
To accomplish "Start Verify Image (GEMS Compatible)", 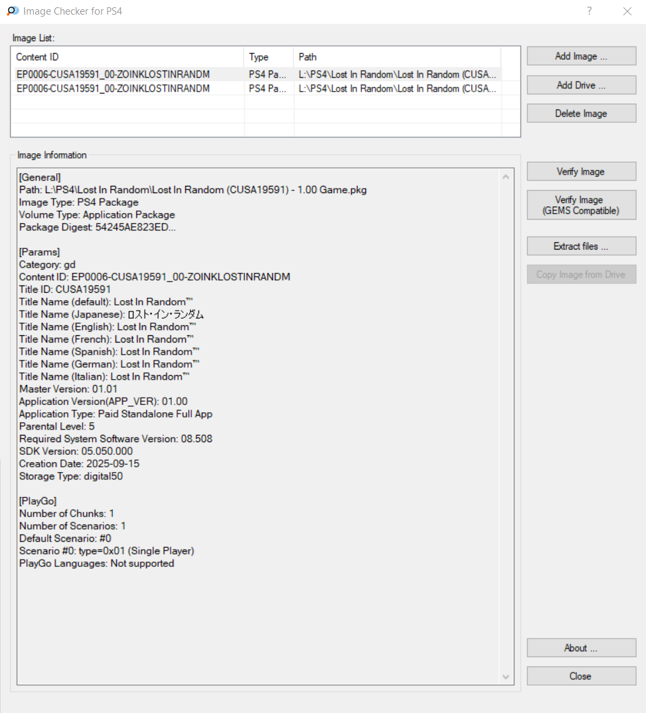I will coord(582,205).
